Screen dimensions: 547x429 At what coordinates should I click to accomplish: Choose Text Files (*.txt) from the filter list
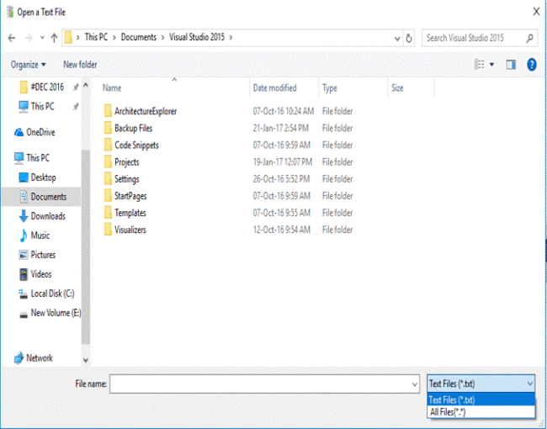pyautogui.click(x=481, y=400)
